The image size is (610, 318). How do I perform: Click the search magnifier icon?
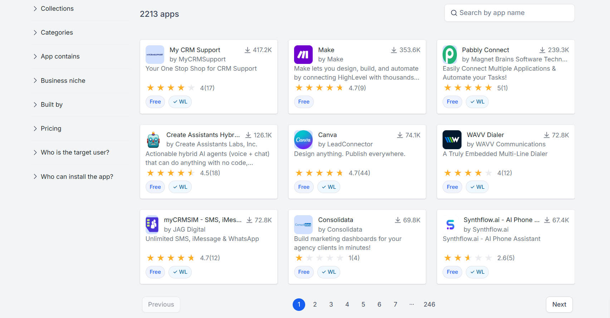point(454,13)
